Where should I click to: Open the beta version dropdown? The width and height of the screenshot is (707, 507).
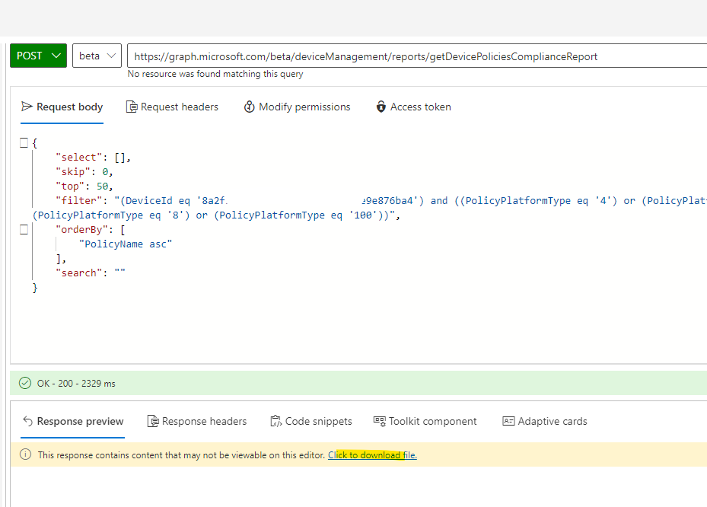pos(97,56)
